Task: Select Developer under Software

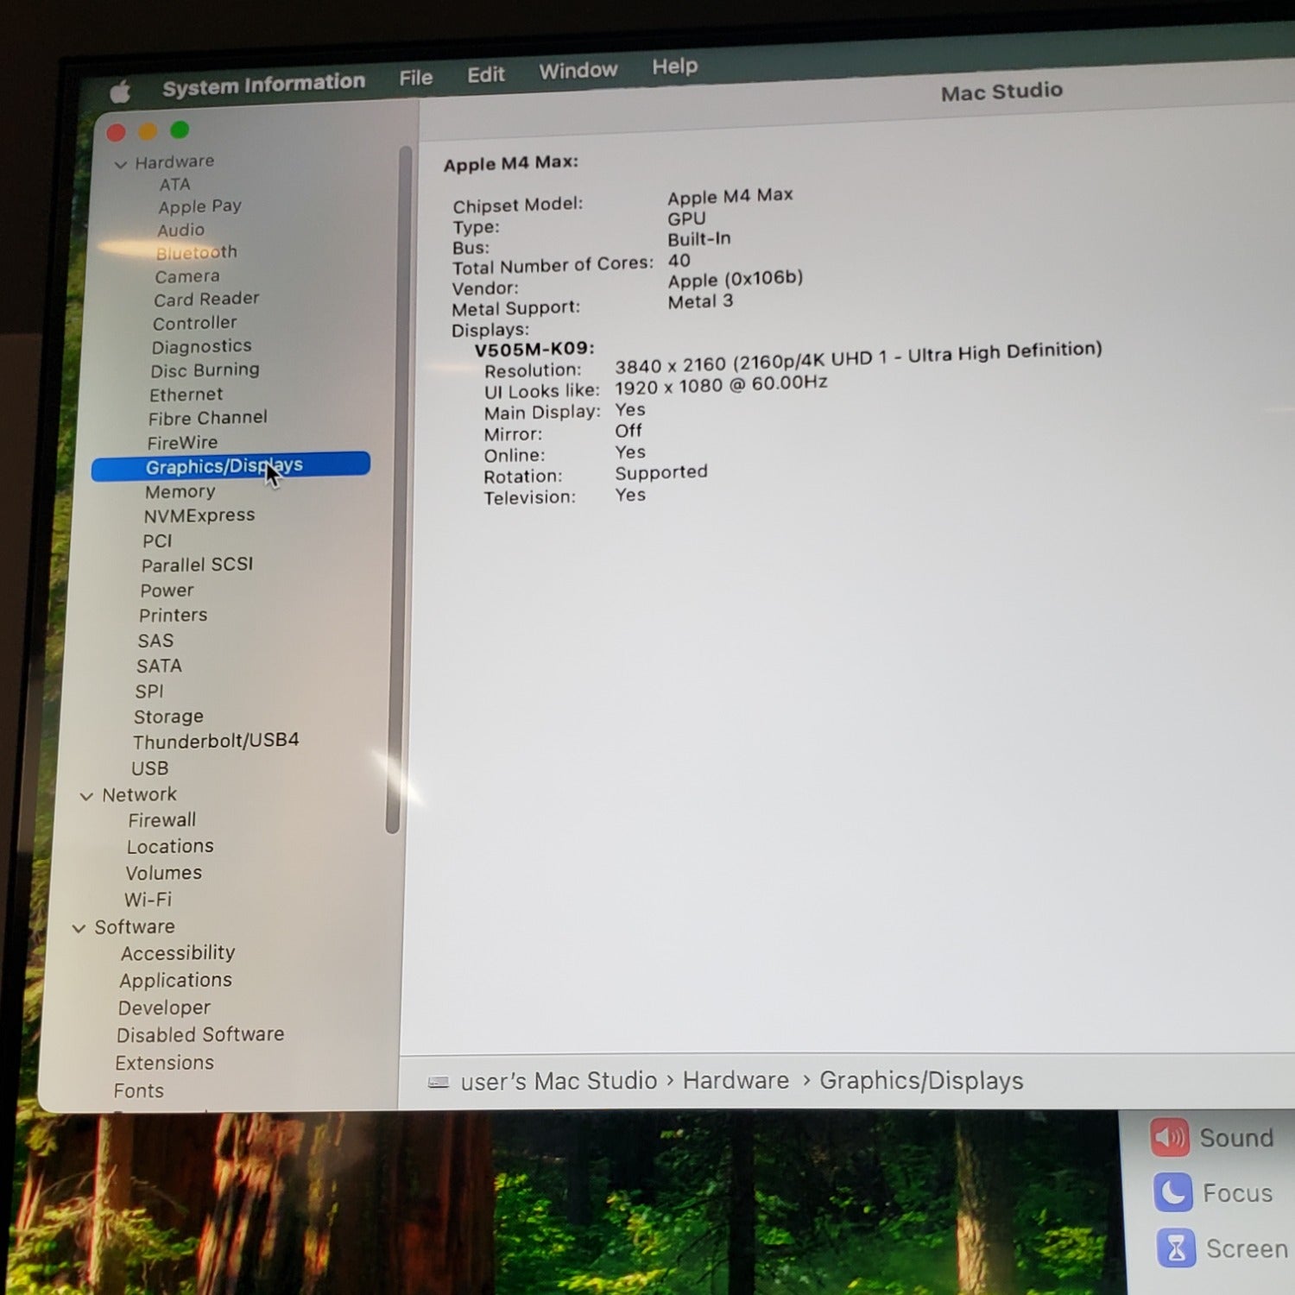Action: click(x=164, y=1008)
